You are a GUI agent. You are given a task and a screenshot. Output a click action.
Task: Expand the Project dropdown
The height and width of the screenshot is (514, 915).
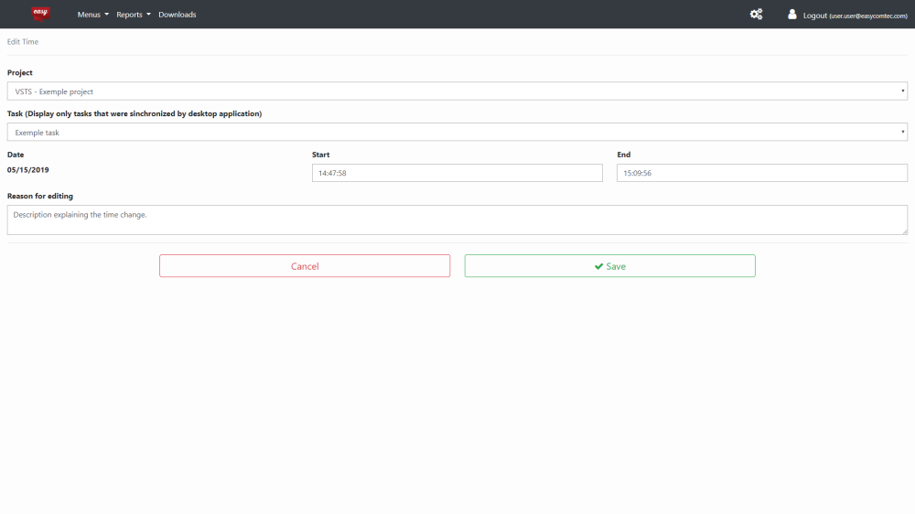pyautogui.click(x=457, y=91)
